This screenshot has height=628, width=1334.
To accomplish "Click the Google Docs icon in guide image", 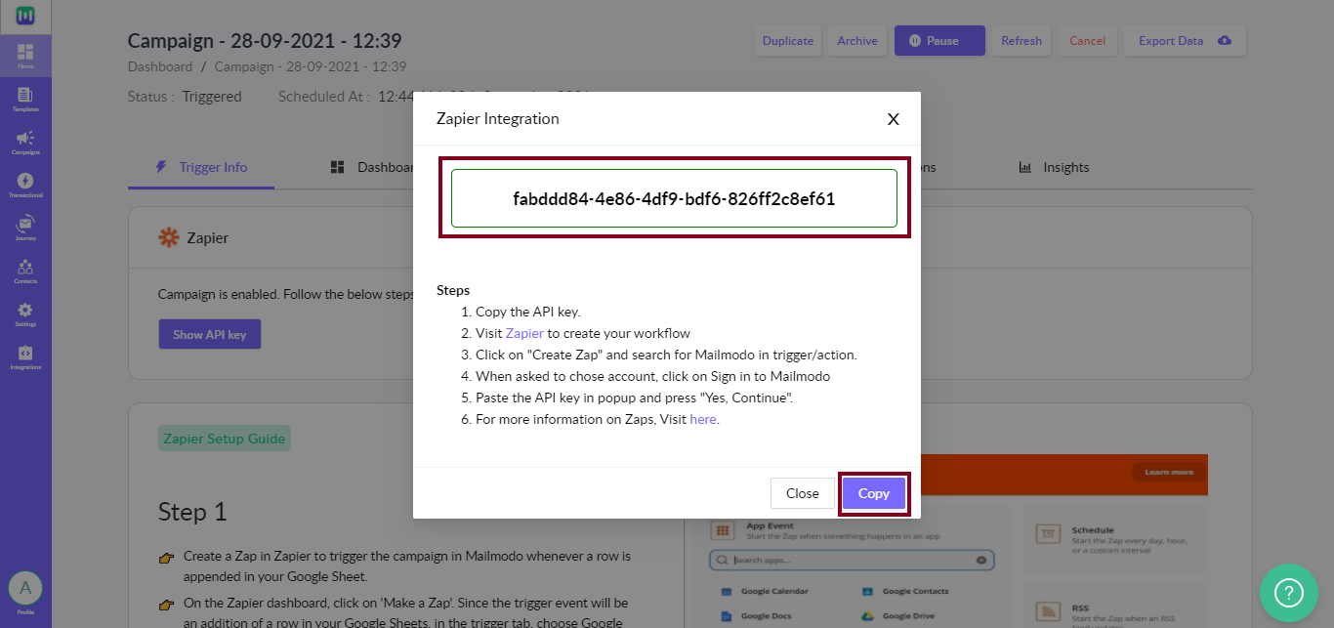I will point(727,616).
